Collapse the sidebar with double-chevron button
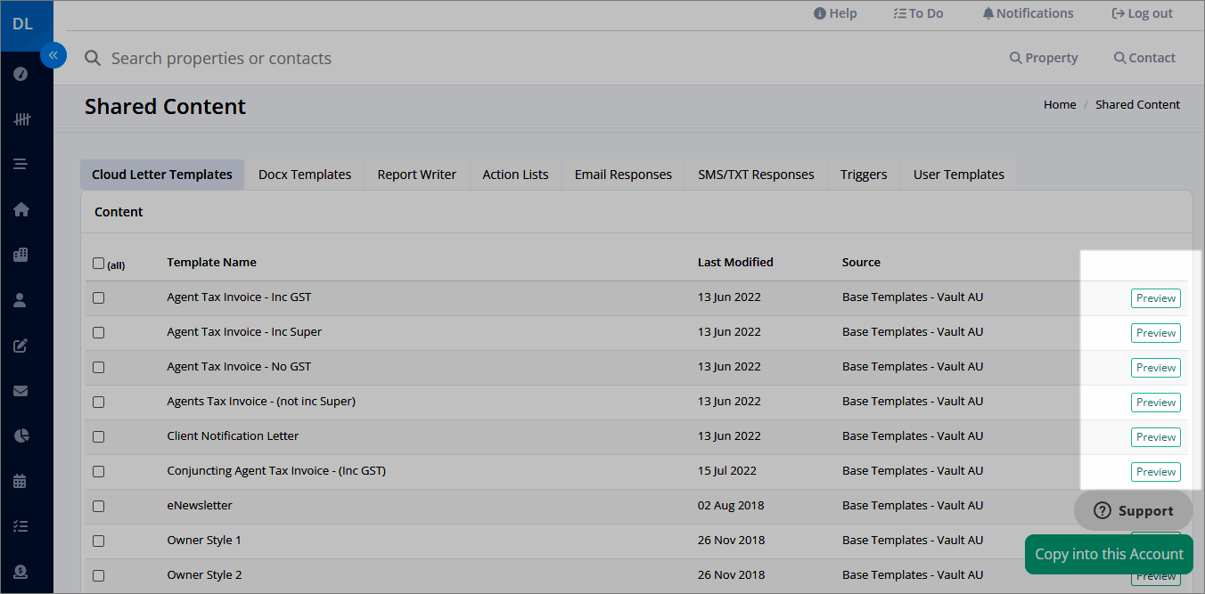 [x=53, y=55]
